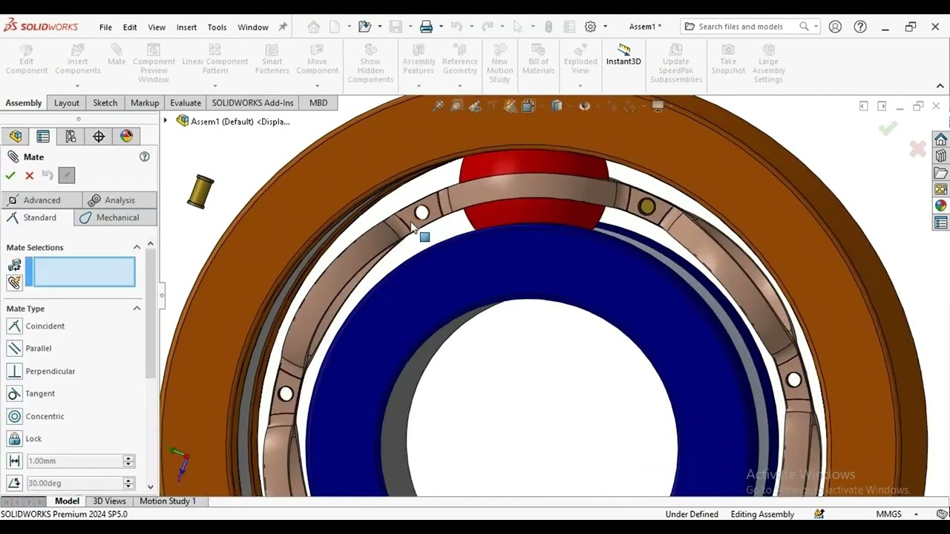Open the SOLIDWORKS Help question mark

(x=860, y=27)
